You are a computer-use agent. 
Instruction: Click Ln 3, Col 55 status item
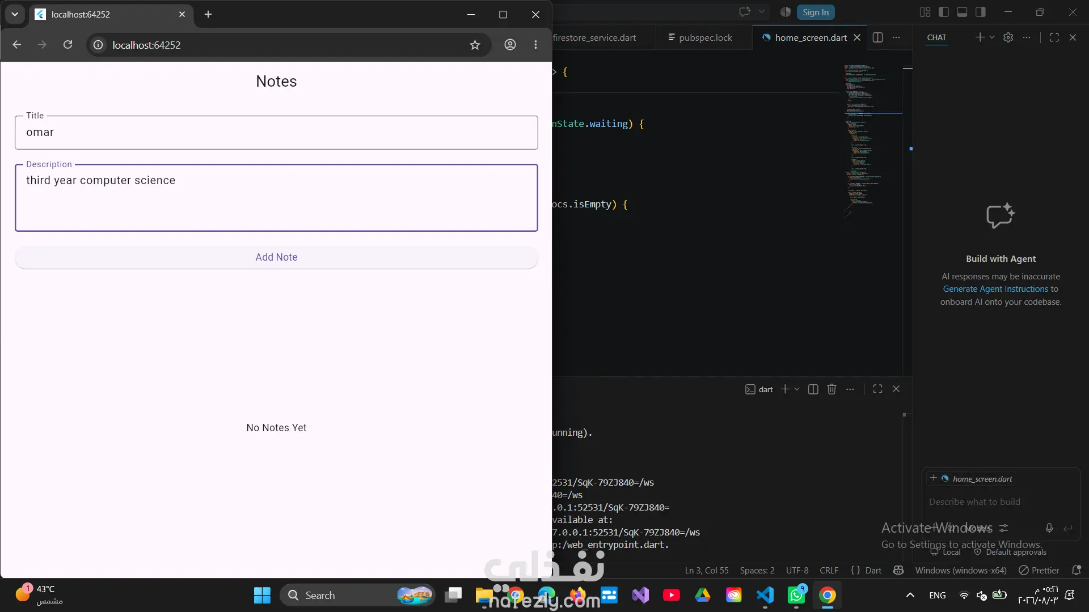tap(706, 570)
